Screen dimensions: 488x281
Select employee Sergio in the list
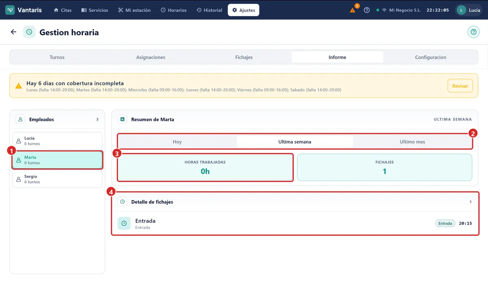tap(57, 179)
